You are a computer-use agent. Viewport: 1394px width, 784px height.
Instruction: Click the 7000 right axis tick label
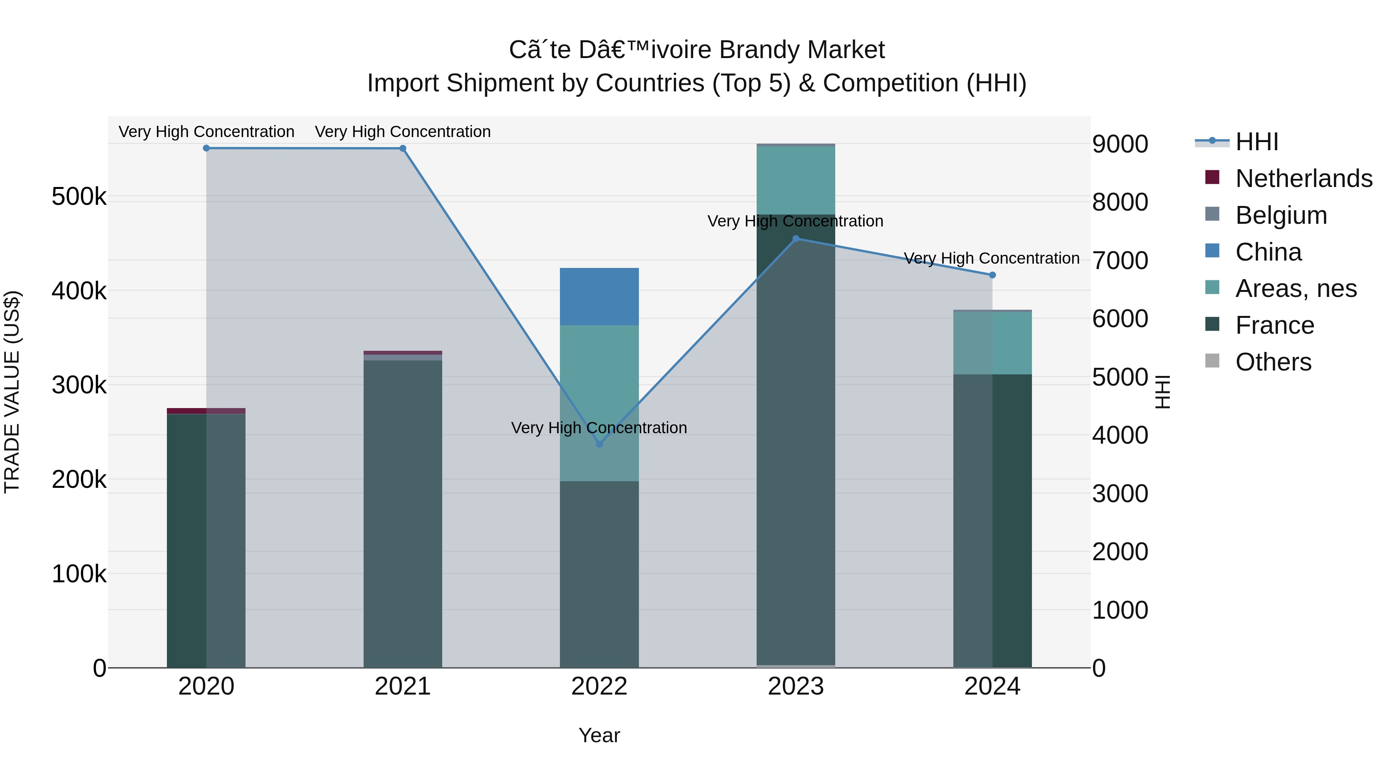point(1119,260)
